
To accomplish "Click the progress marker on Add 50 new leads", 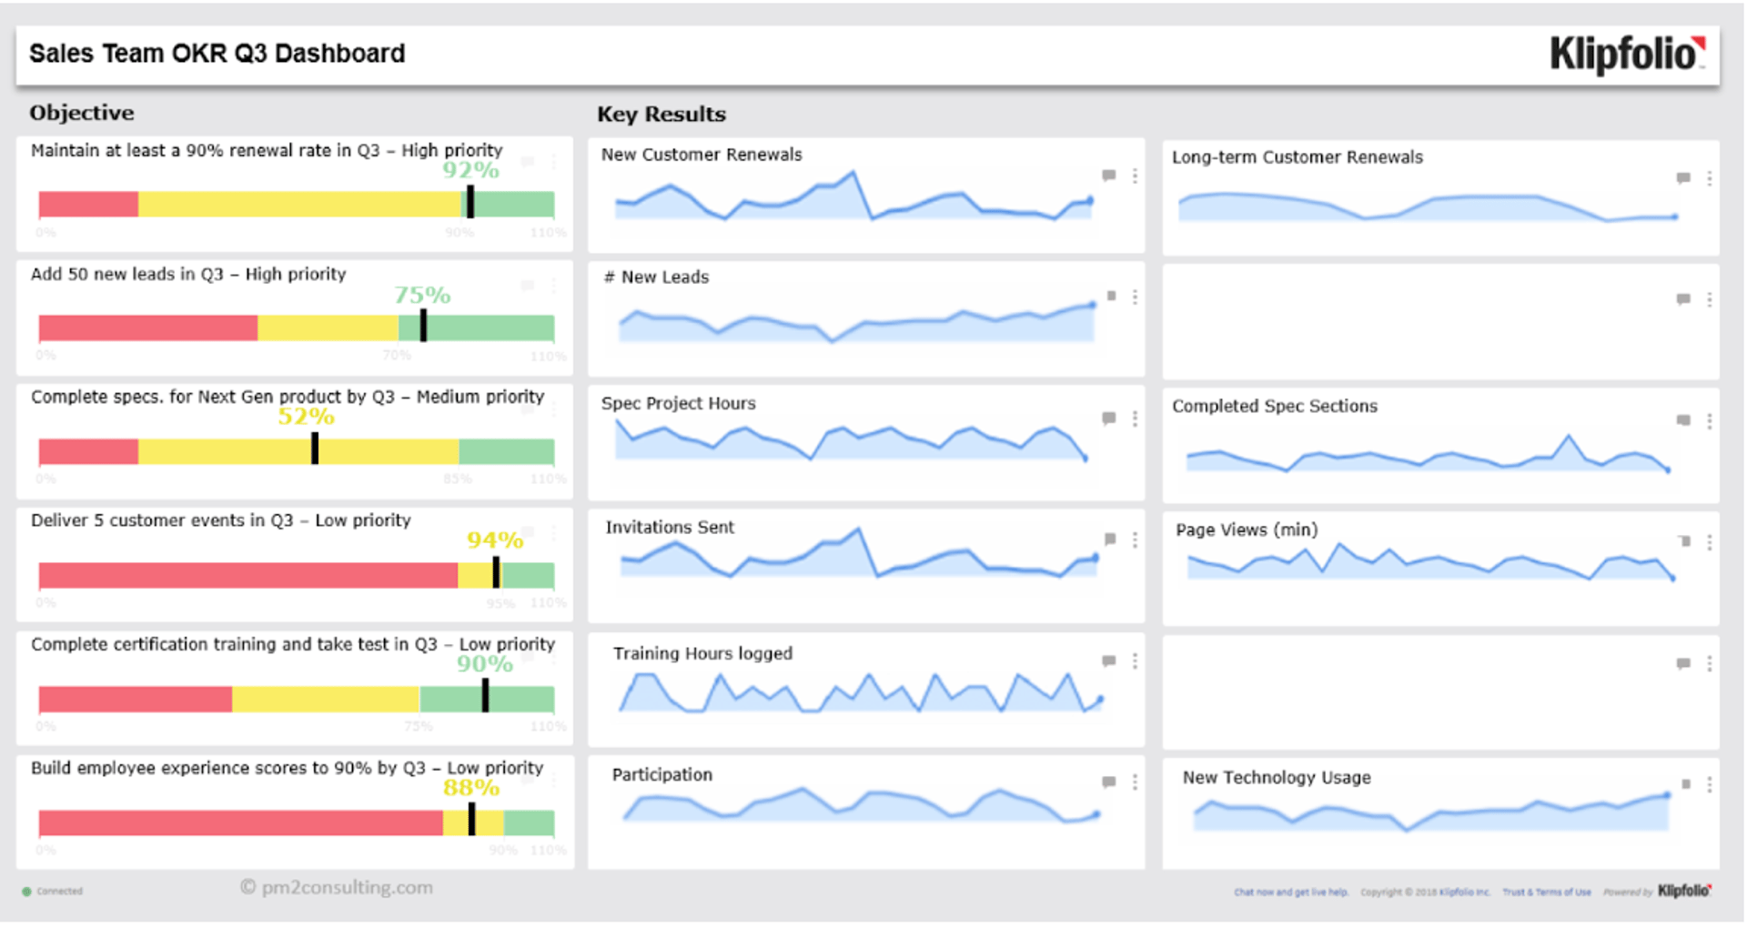I will pyautogui.click(x=423, y=326).
